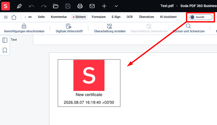Screen dimensions: 217x125
Task: Open a file with the folder icon
Action: click(x=56, y=6)
